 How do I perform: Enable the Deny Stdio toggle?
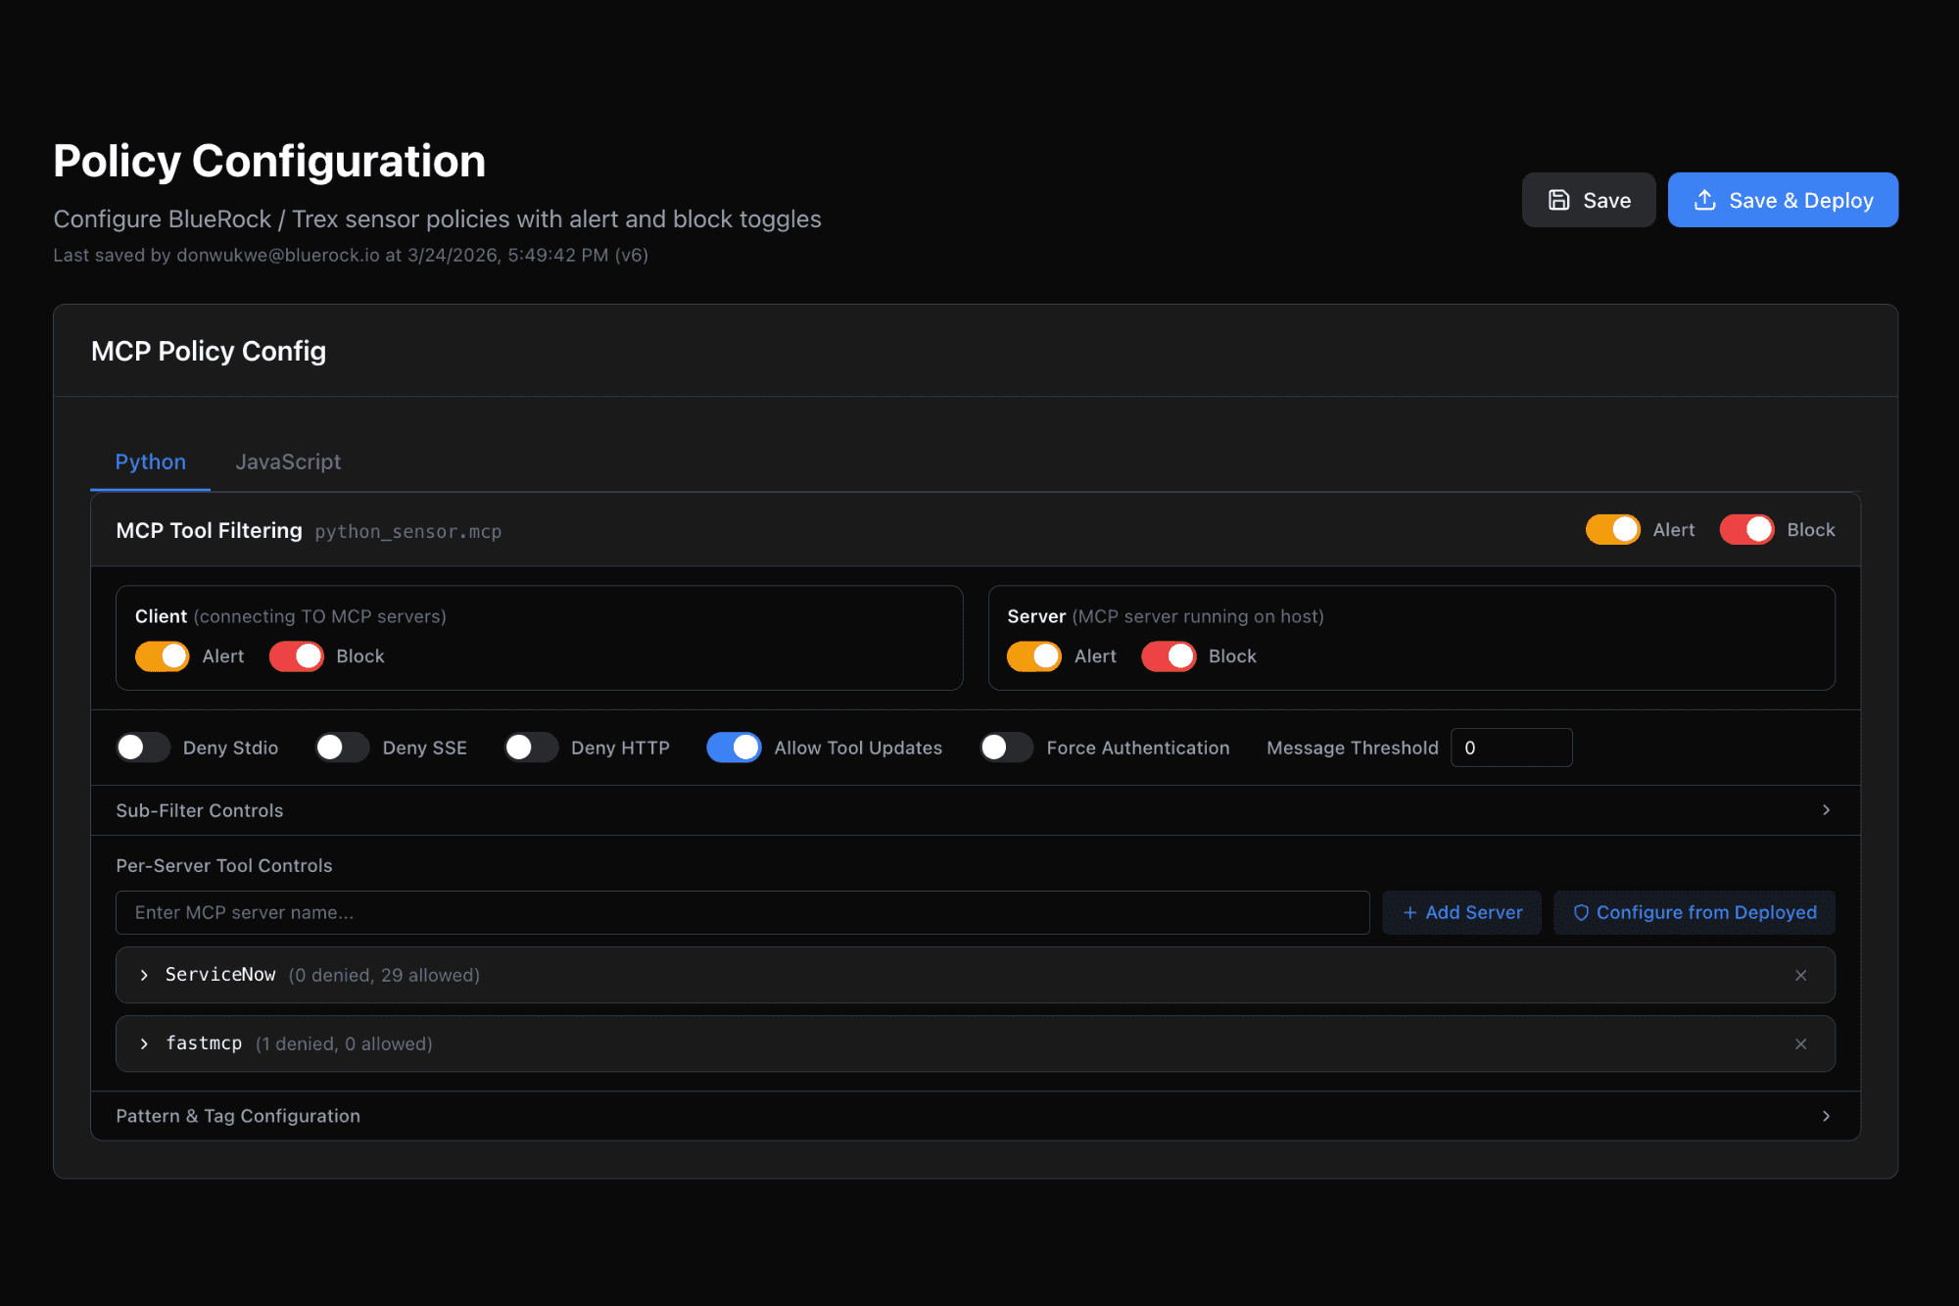click(143, 748)
